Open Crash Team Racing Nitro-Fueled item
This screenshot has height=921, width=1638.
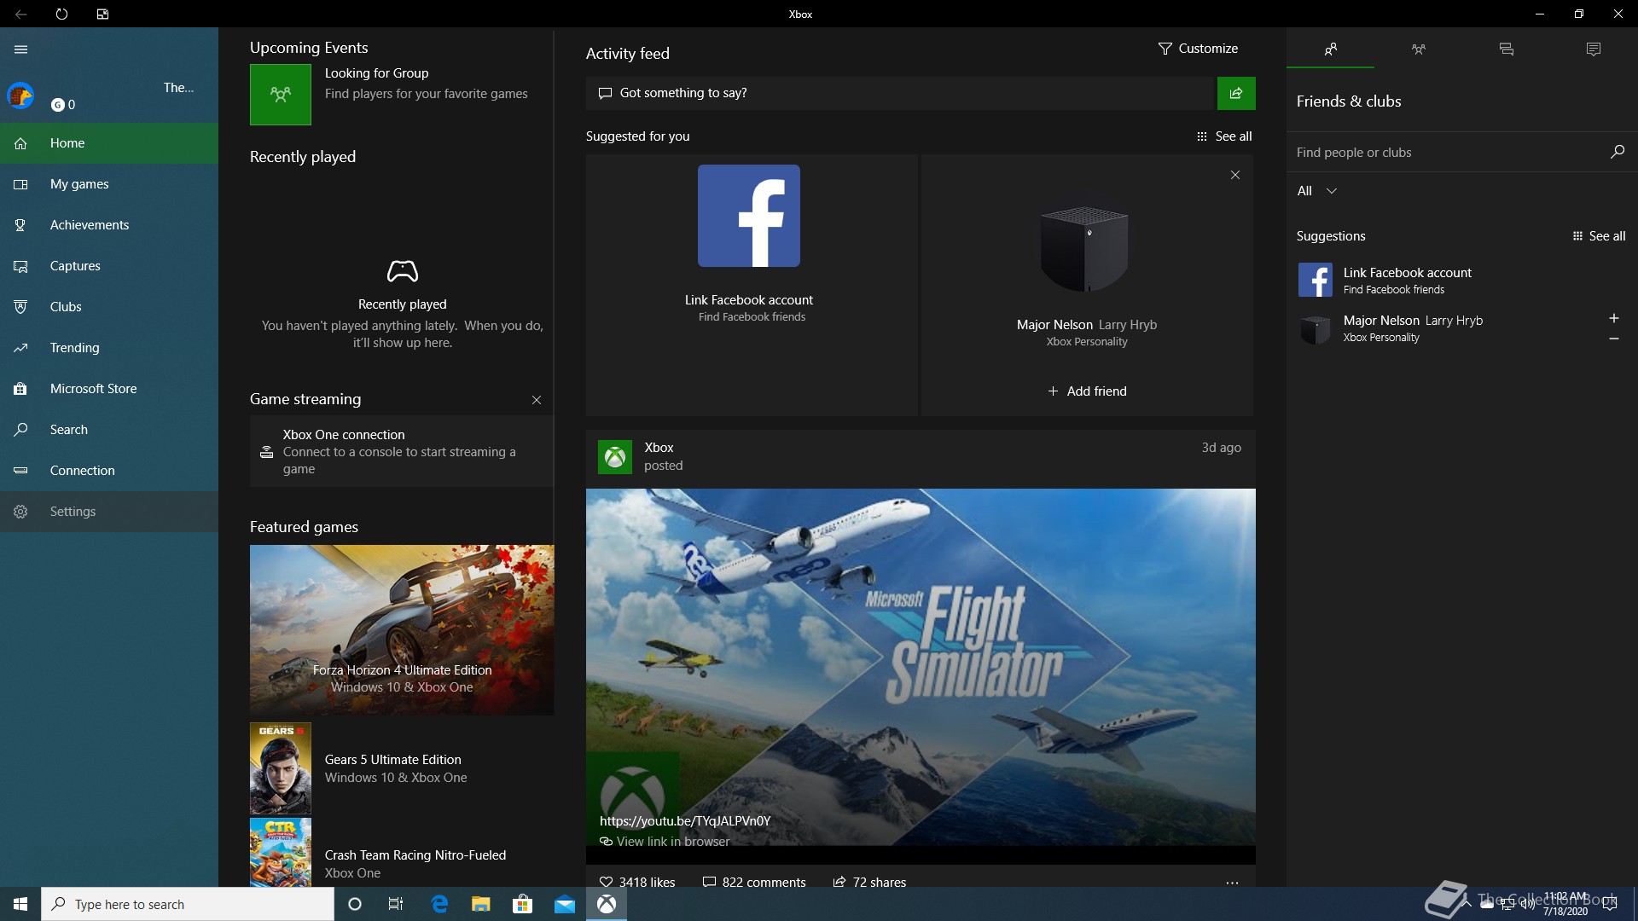tap(401, 853)
